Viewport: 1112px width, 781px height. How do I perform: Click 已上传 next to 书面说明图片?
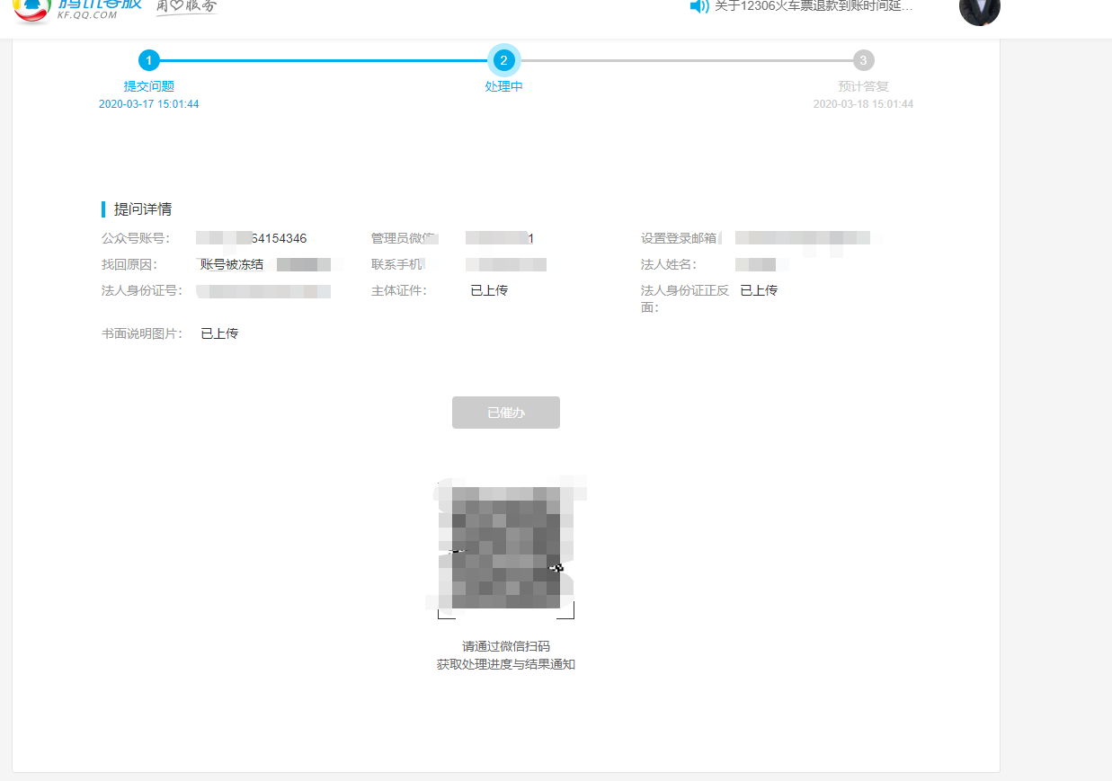coord(219,333)
